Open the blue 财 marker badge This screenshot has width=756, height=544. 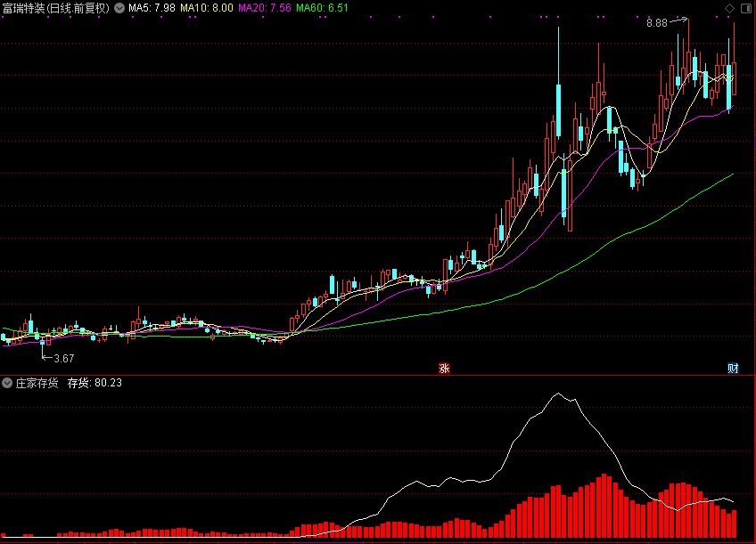click(733, 369)
